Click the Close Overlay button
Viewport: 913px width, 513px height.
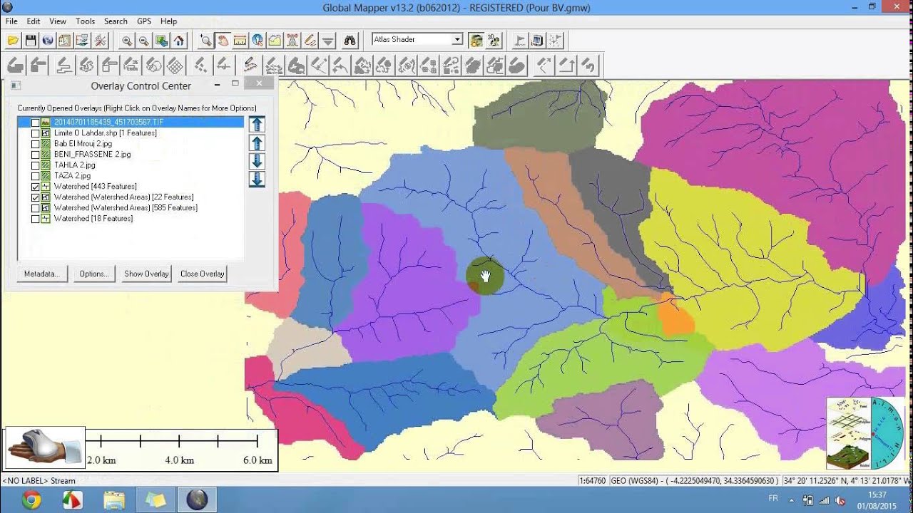tap(202, 274)
